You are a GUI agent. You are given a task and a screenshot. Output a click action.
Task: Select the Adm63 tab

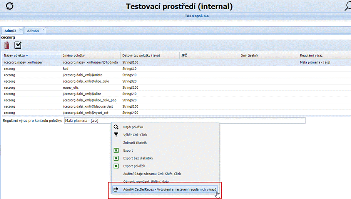point(11,30)
